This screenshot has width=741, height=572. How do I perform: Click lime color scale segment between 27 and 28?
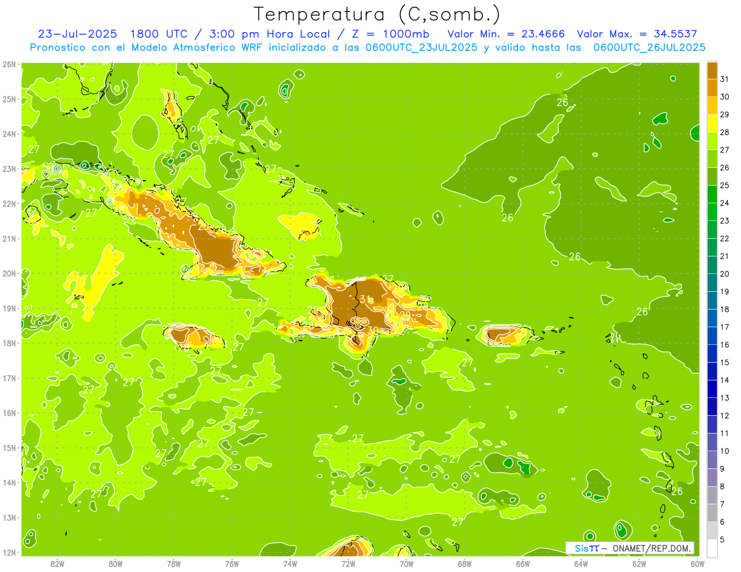click(712, 141)
